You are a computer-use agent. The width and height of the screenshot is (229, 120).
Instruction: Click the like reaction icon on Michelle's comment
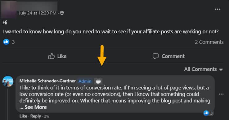[206, 113]
